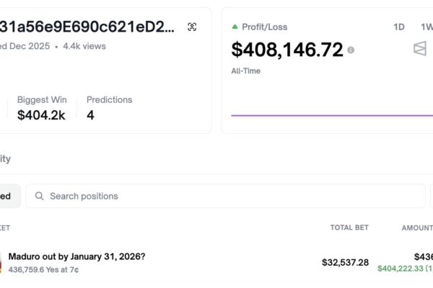Click the Predictions count stat
The image size is (433, 288).
click(x=109, y=107)
